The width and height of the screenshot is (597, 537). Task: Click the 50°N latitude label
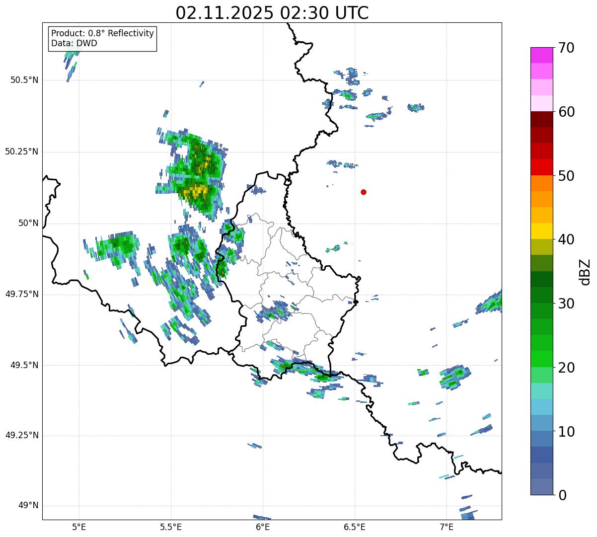pyautogui.click(x=28, y=223)
